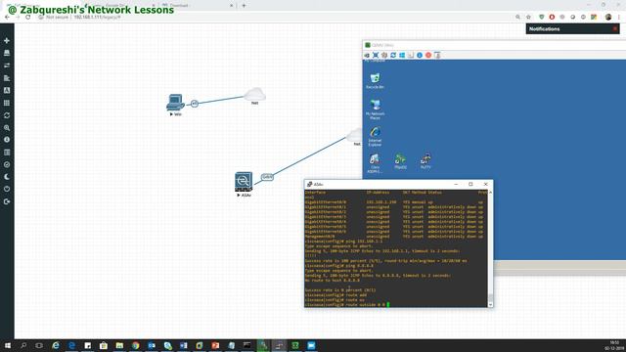
Task: Click the Logout icon at sidebar bottom
Action: (x=7, y=202)
